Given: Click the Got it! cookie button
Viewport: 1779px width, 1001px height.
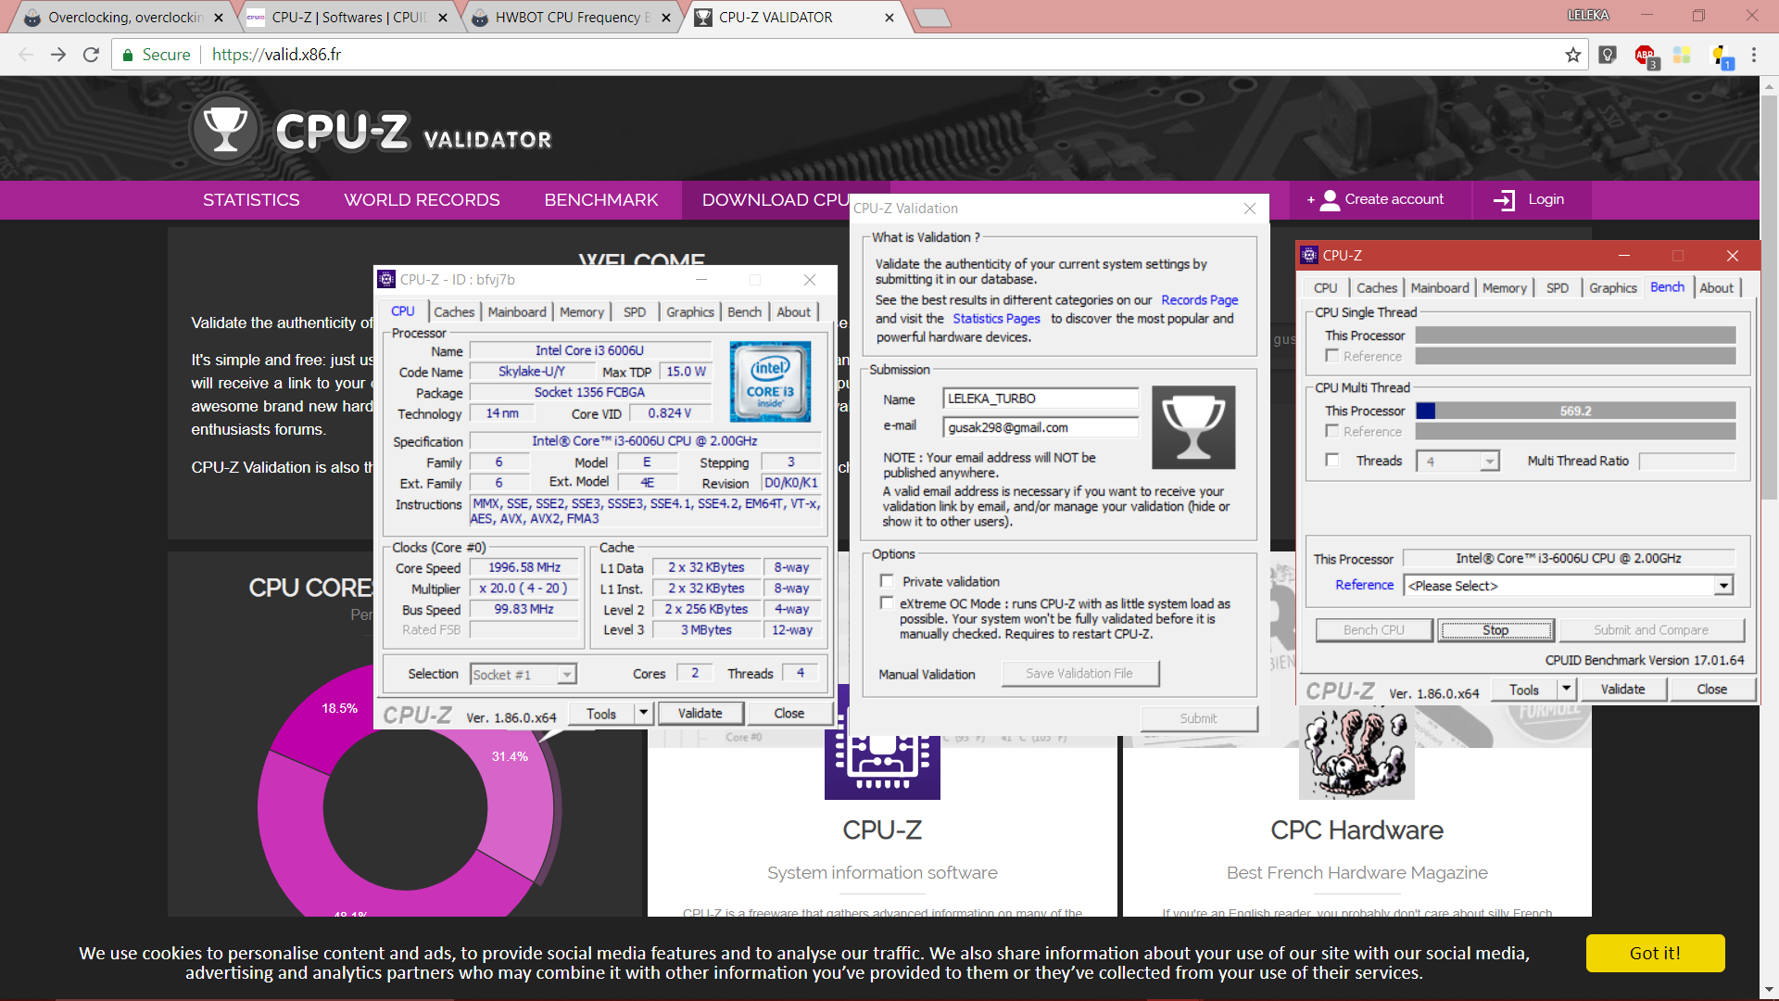Looking at the screenshot, I should (1655, 953).
